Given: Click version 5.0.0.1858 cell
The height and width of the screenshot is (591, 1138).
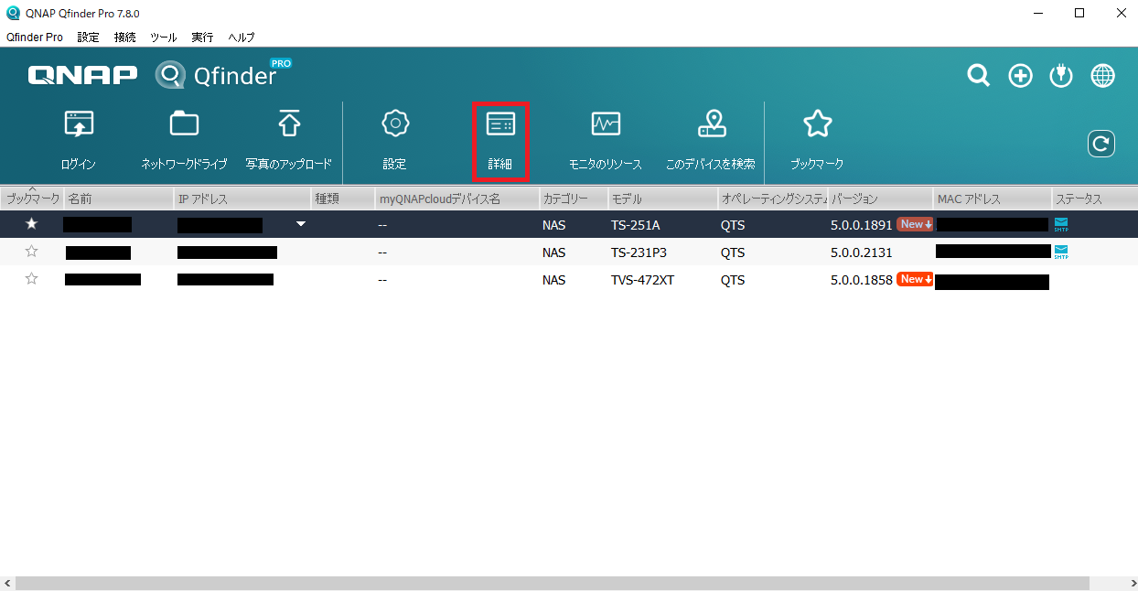Looking at the screenshot, I should pyautogui.click(x=861, y=280).
